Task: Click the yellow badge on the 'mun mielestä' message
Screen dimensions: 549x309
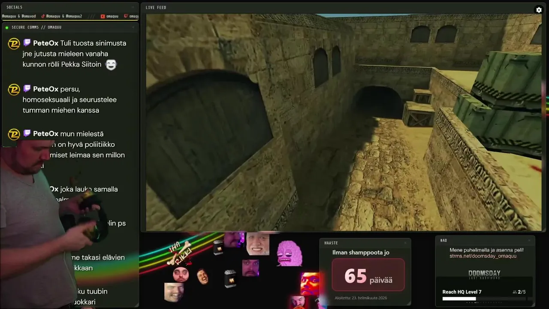Action: [x=14, y=134]
